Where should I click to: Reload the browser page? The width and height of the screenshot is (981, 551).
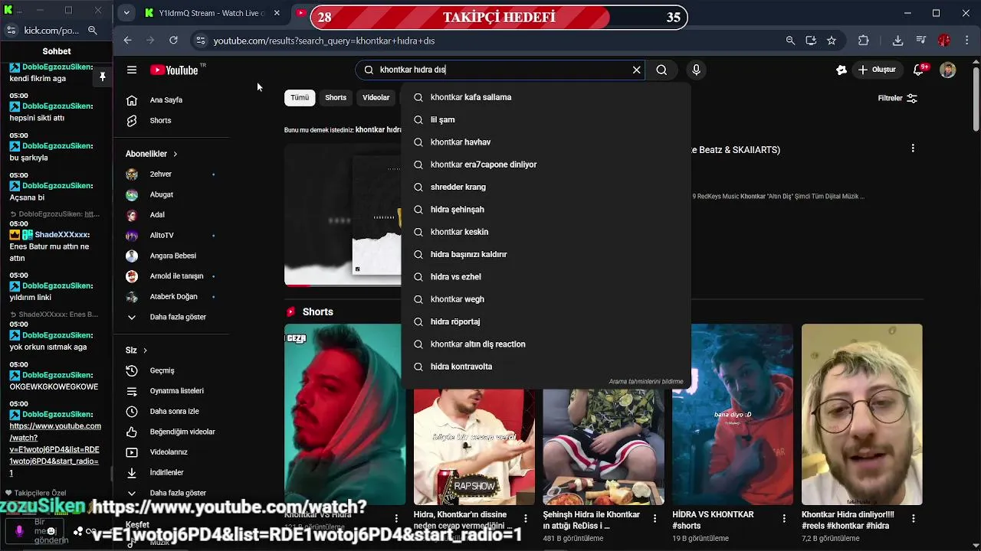[x=173, y=41]
